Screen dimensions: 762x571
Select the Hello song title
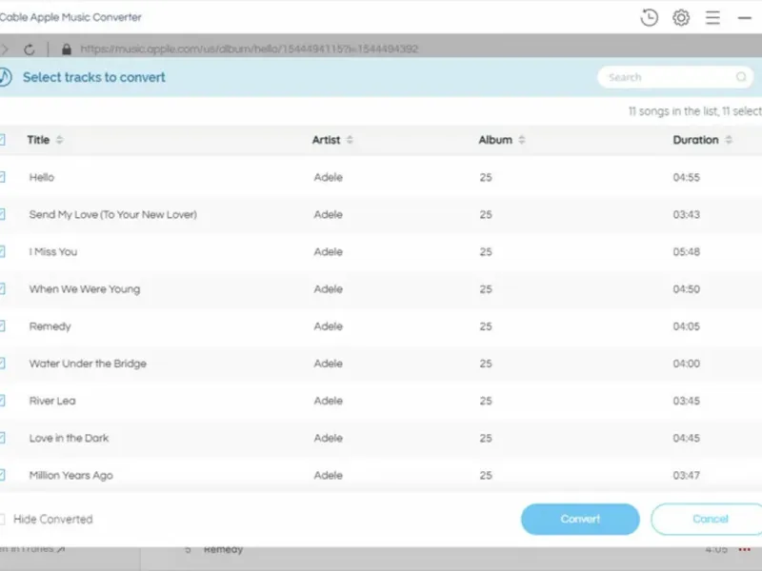pyautogui.click(x=42, y=177)
